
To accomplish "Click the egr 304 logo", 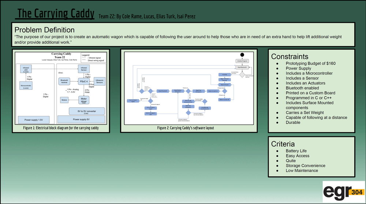I will [x=344, y=192].
